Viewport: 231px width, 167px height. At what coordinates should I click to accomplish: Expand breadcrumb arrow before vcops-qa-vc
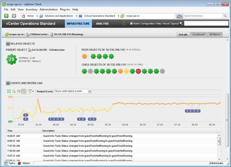(x=118, y=16)
